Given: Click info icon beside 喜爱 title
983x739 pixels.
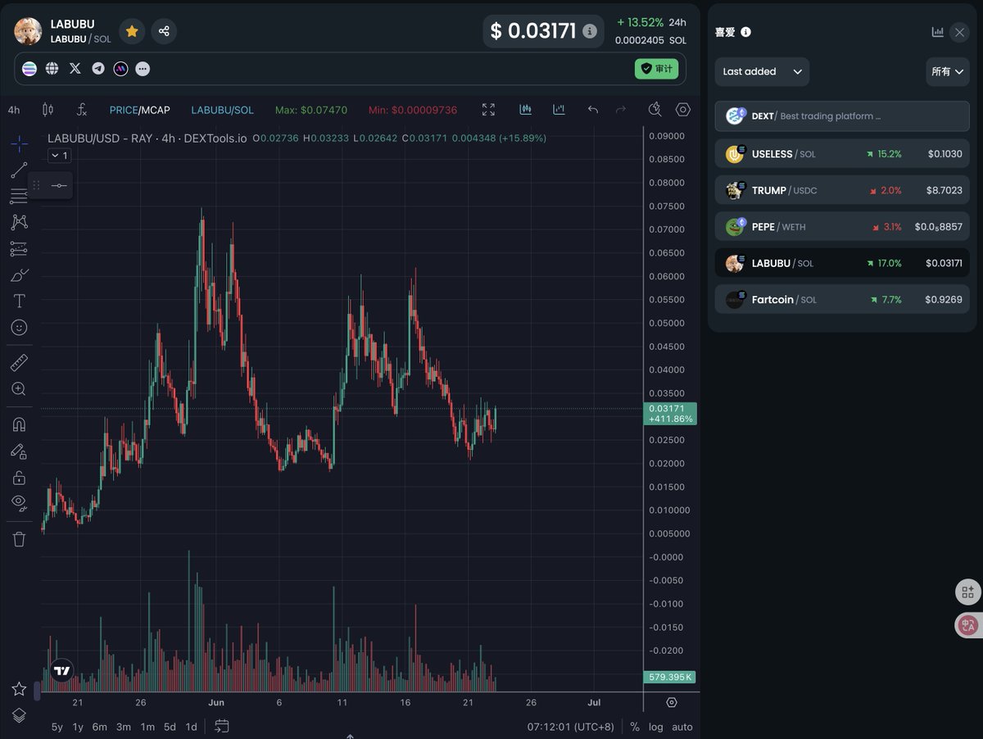Looking at the screenshot, I should pos(745,32).
